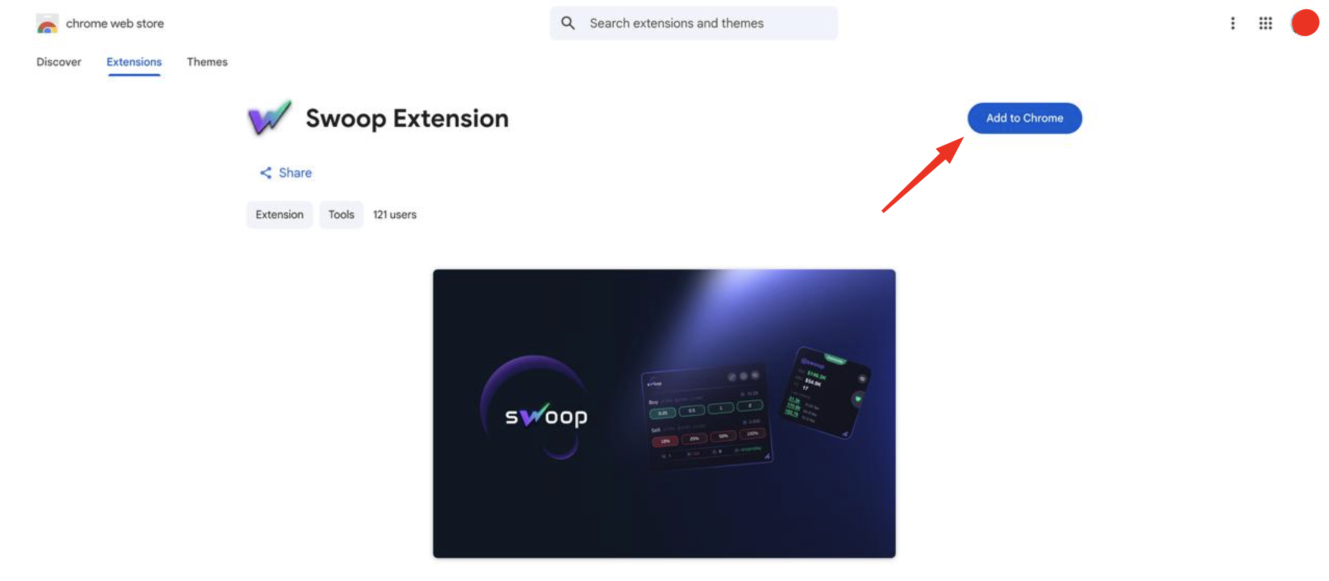The width and height of the screenshot is (1329, 581).
Task: Click the chrome web store title text
Action: point(115,23)
